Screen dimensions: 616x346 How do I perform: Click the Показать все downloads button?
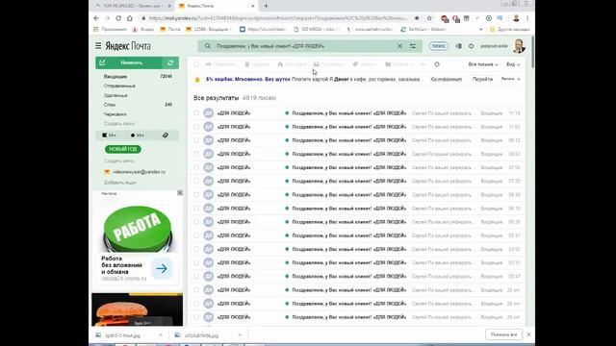(503, 334)
